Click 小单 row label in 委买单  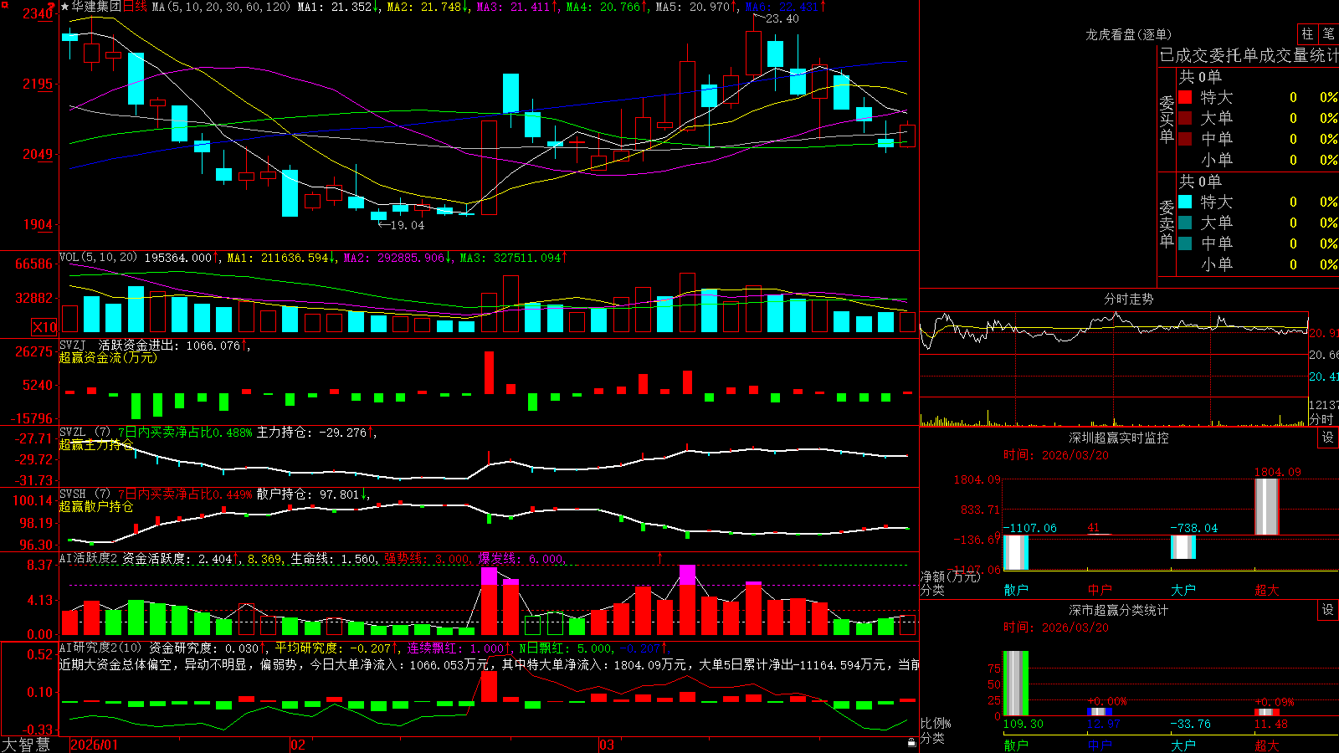pos(1217,160)
